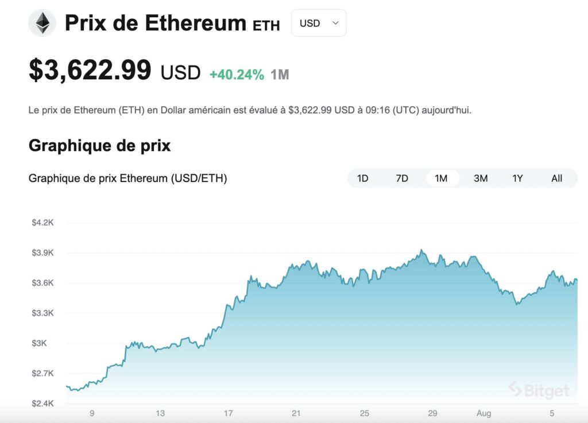The height and width of the screenshot is (423, 588).
Task: Click the ETH ticker label
Action: tap(266, 26)
